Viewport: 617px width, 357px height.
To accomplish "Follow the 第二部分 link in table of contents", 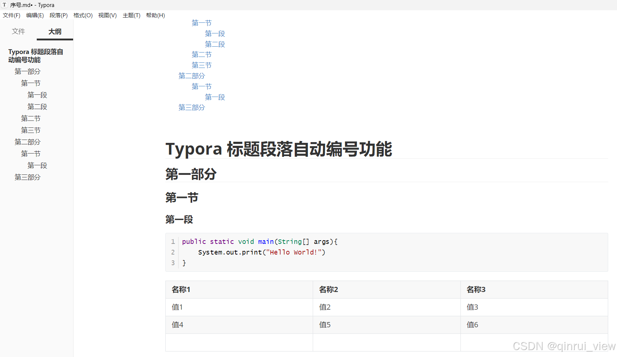I will coord(192,76).
